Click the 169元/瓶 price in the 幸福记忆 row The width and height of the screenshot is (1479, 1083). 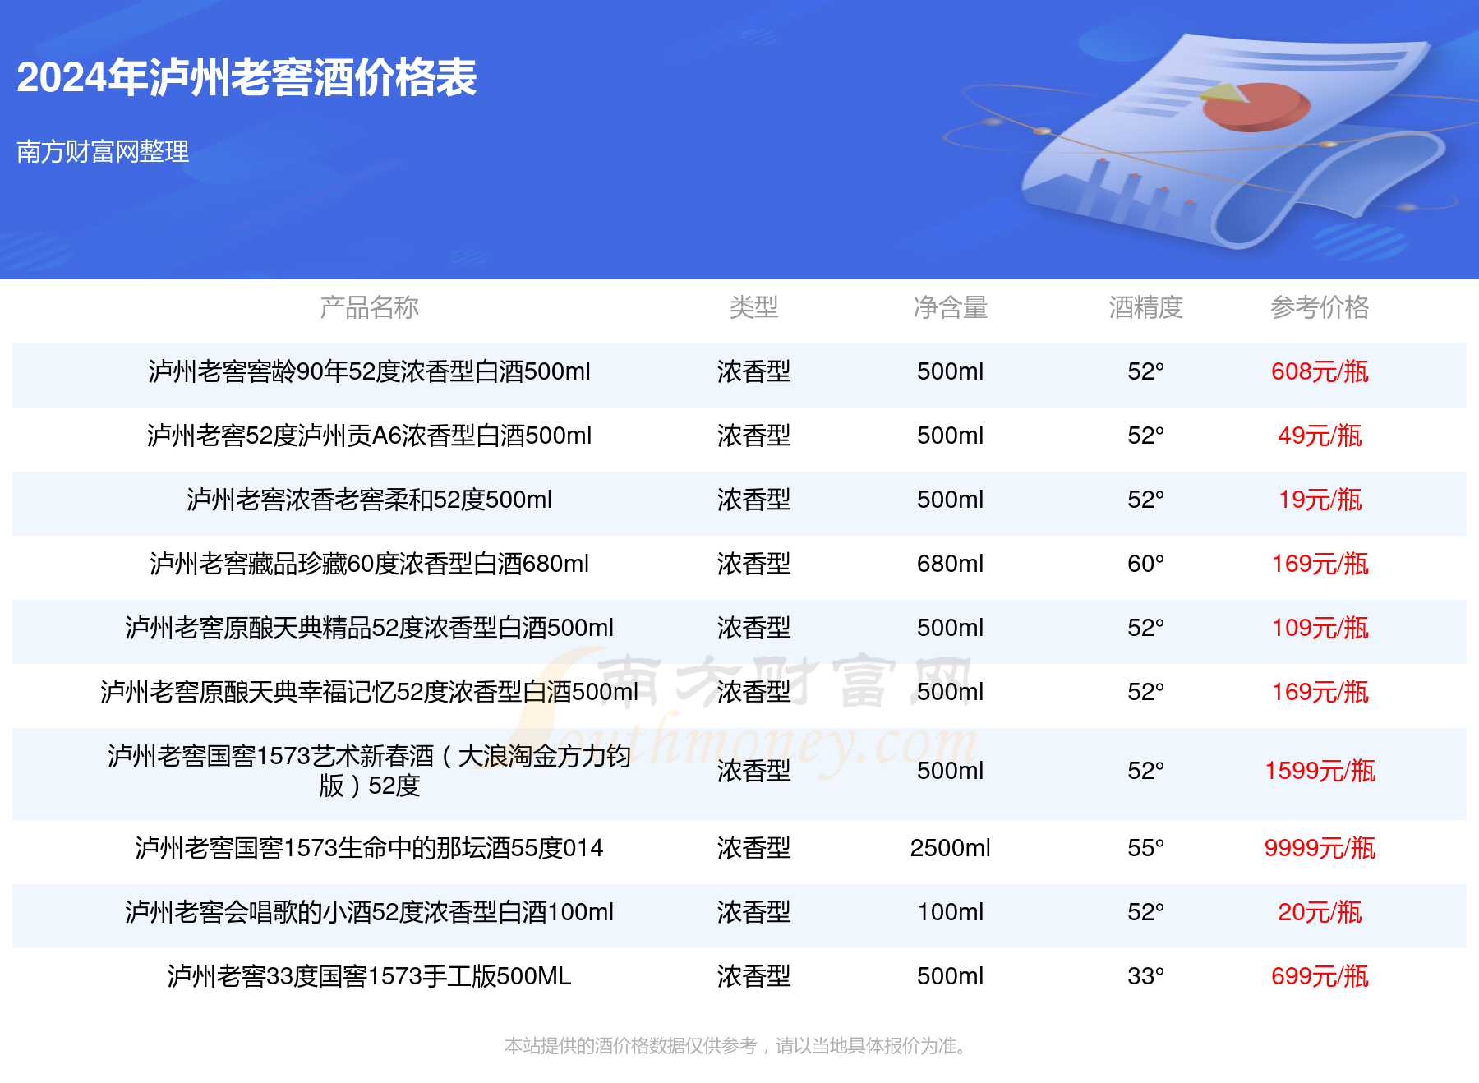click(x=1320, y=692)
